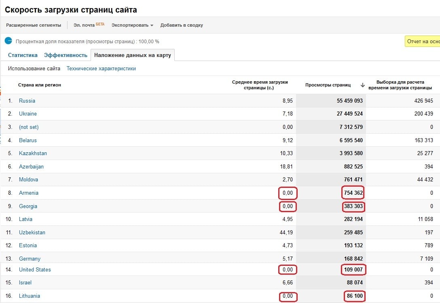Open the Ukraine row link

pos(28,114)
